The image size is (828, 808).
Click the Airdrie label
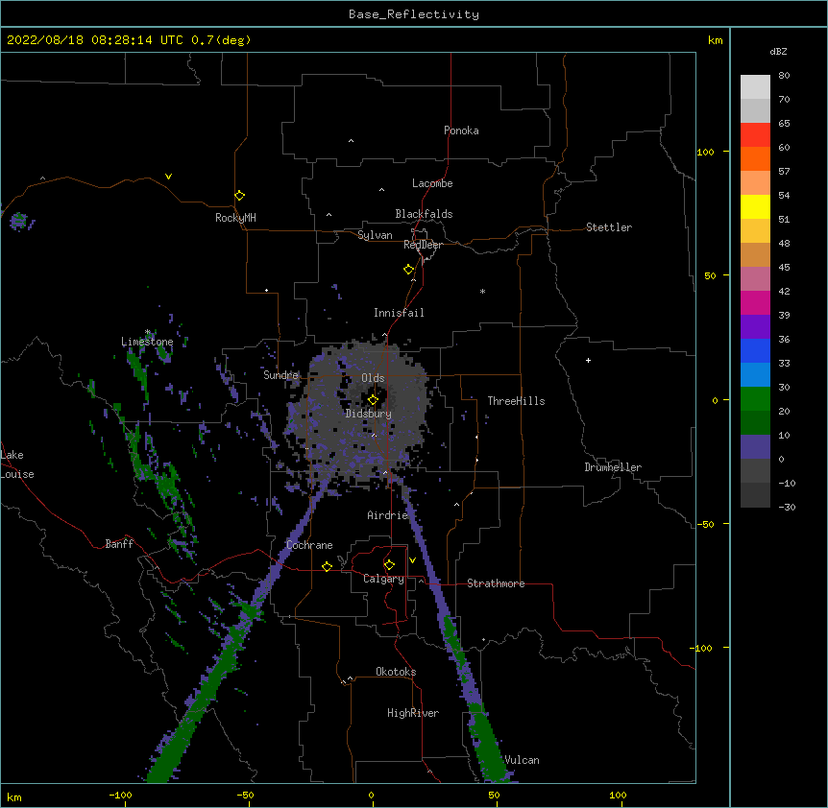pos(387,515)
